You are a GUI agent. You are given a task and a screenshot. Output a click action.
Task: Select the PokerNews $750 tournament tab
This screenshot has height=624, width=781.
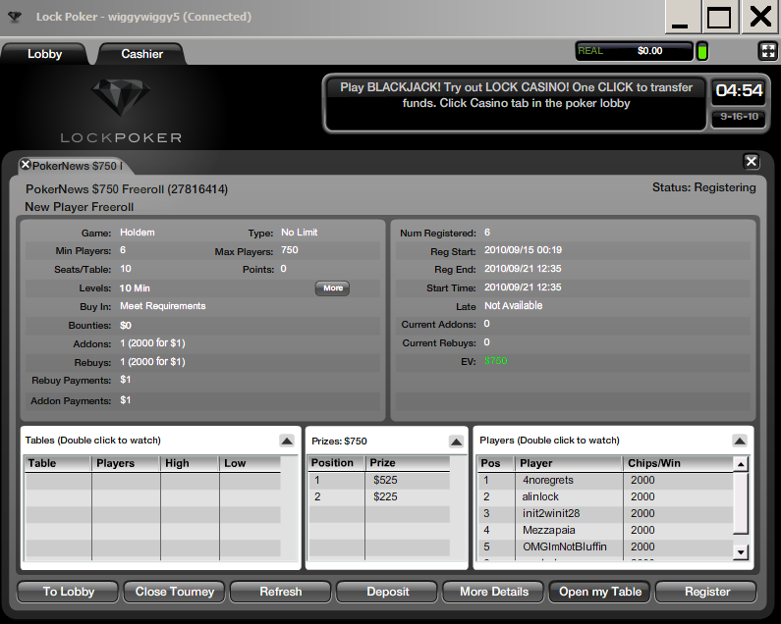pos(78,166)
